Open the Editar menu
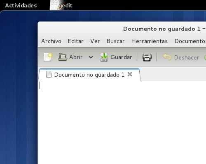206x164 pixels. [75, 41]
